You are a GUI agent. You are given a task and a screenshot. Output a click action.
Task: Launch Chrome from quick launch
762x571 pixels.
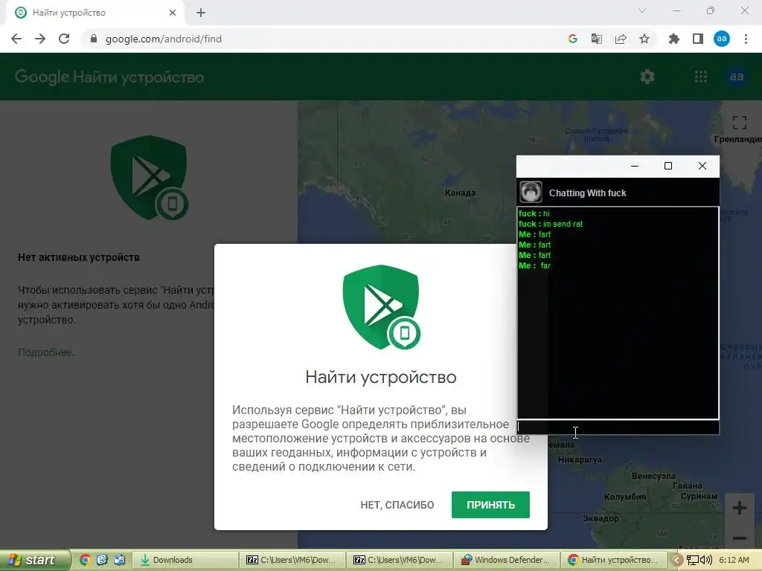(85, 560)
